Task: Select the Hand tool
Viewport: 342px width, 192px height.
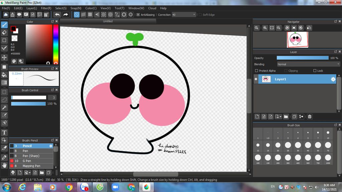Action: coord(4,165)
